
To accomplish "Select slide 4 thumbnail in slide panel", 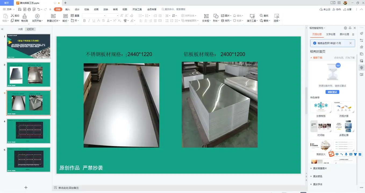I will (28, 131).
